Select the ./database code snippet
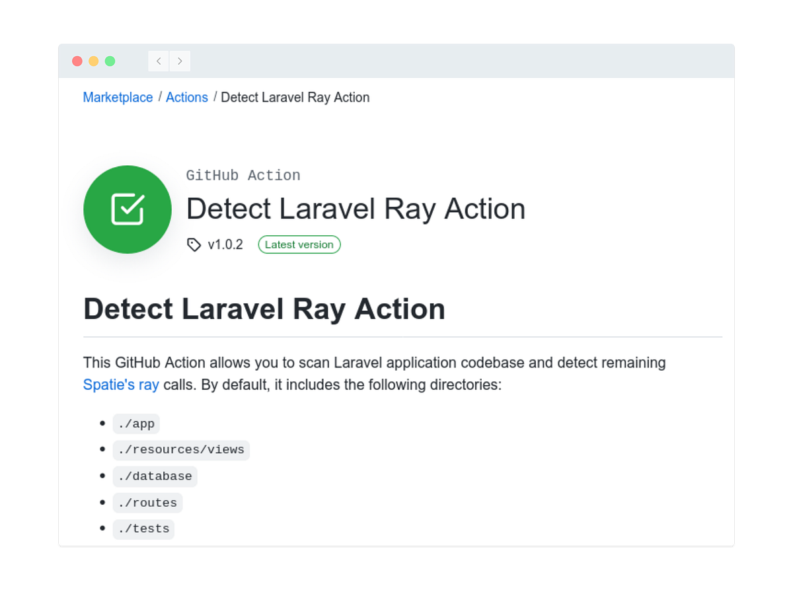Screen dimensions: 793x590 155,476
